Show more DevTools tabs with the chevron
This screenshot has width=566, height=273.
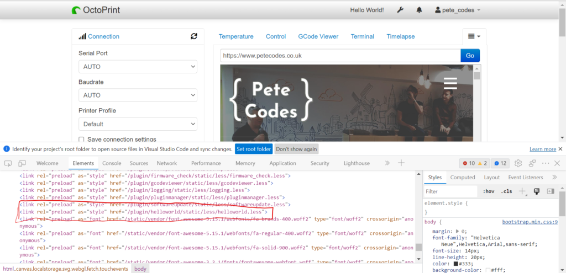coord(387,163)
